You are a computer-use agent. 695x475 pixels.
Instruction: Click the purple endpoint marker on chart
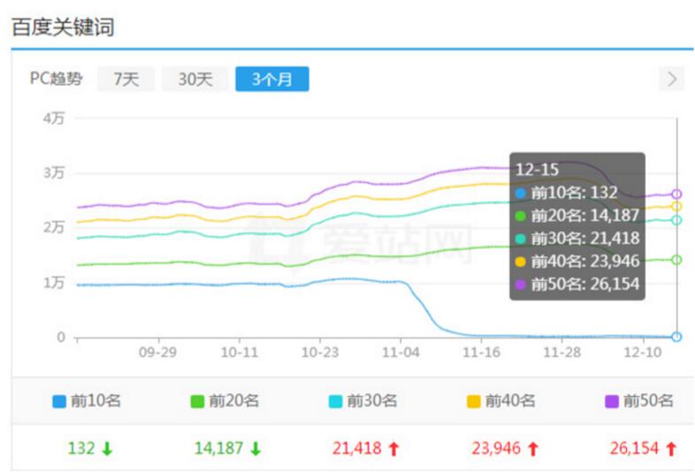[x=676, y=194]
